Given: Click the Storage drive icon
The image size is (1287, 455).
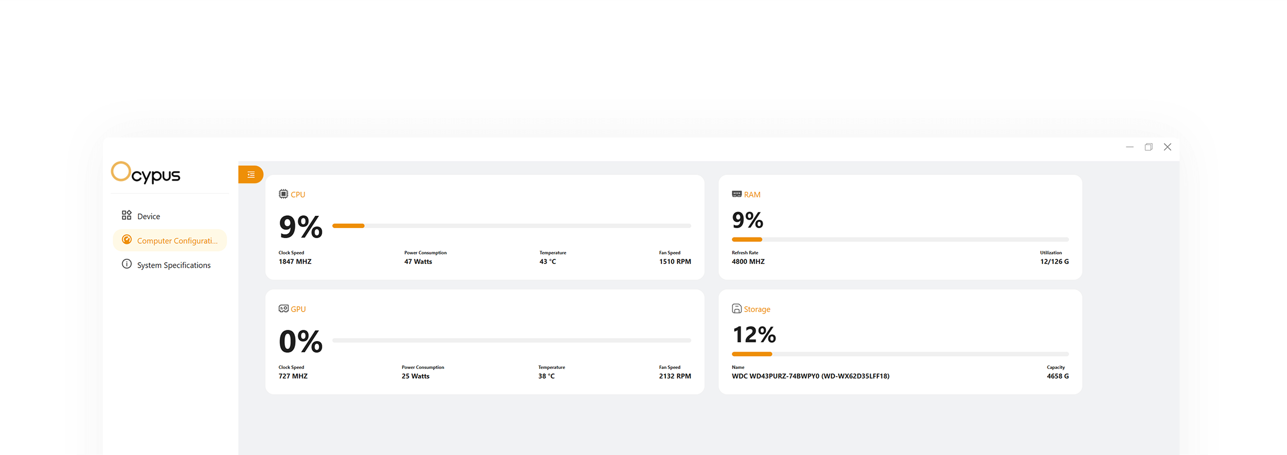Looking at the screenshot, I should [736, 309].
